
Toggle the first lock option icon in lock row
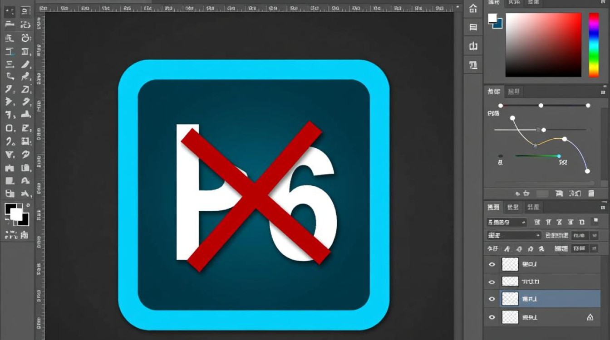(507, 249)
